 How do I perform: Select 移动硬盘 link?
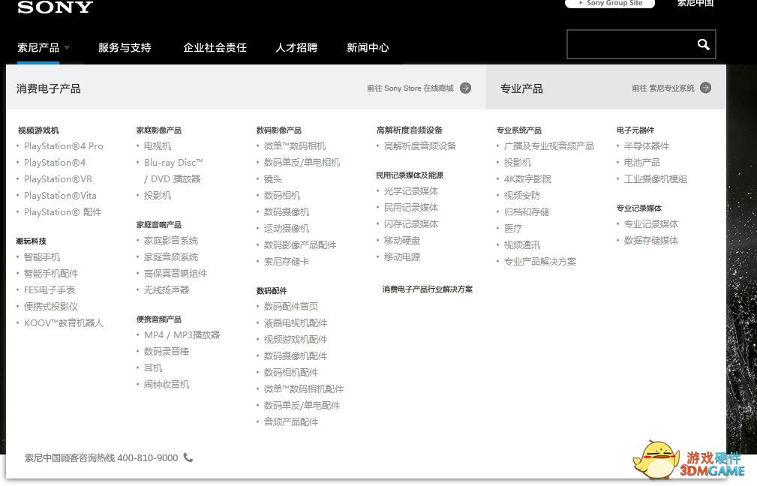pos(401,240)
